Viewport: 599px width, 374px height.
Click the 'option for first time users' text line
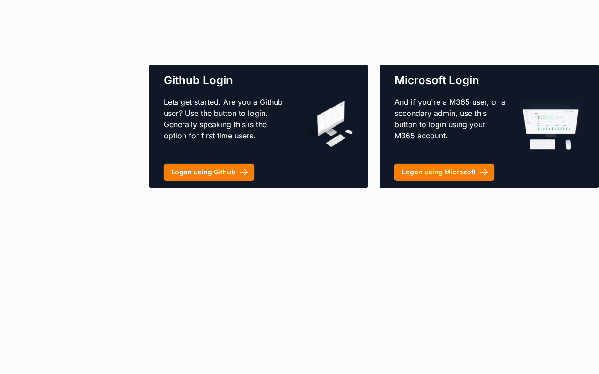tap(210, 136)
